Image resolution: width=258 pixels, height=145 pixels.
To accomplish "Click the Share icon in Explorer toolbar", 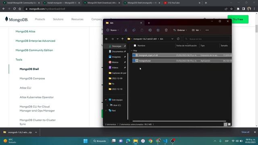I will [x=158, y=30].
